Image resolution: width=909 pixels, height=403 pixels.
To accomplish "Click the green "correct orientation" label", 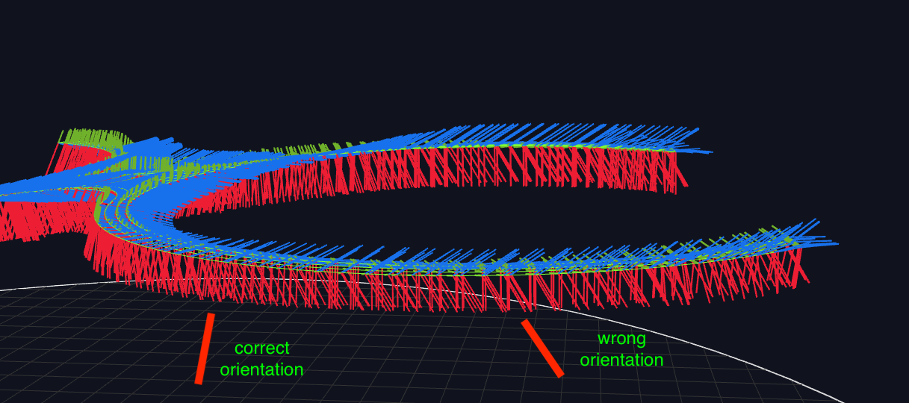I will (x=261, y=359).
